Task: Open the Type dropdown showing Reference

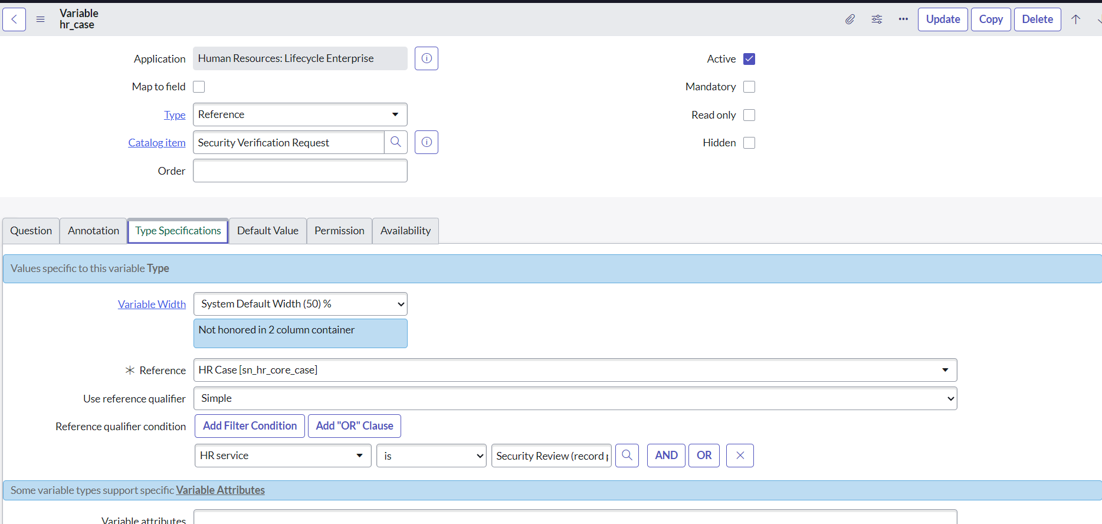Action: (x=300, y=114)
